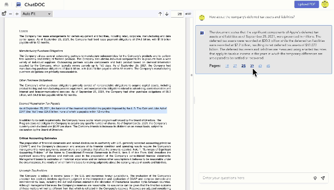334x190 pixels.
Task: Click the 'Leases' heading in the PDF
Action: click(x=23, y=31)
